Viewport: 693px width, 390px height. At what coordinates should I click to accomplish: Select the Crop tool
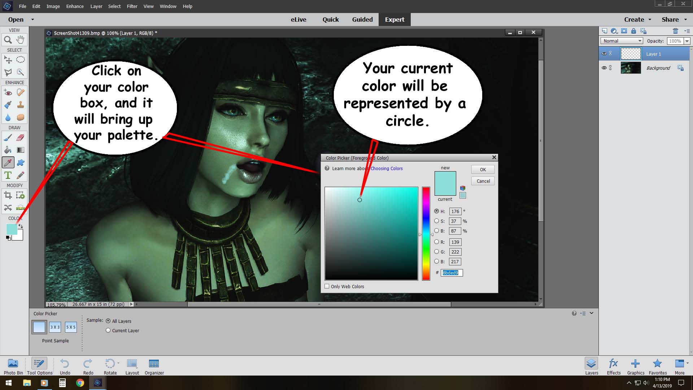coord(8,195)
